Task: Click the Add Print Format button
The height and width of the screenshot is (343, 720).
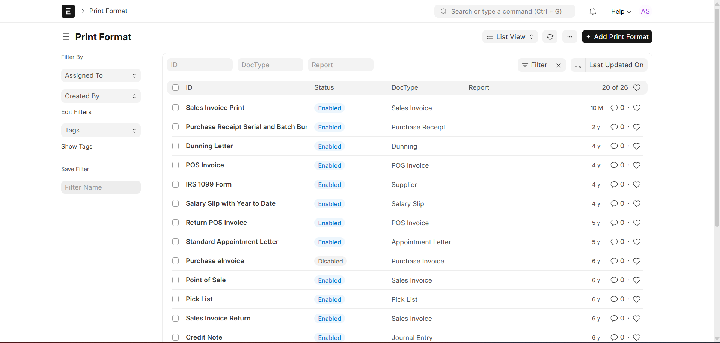Action: [x=617, y=37]
